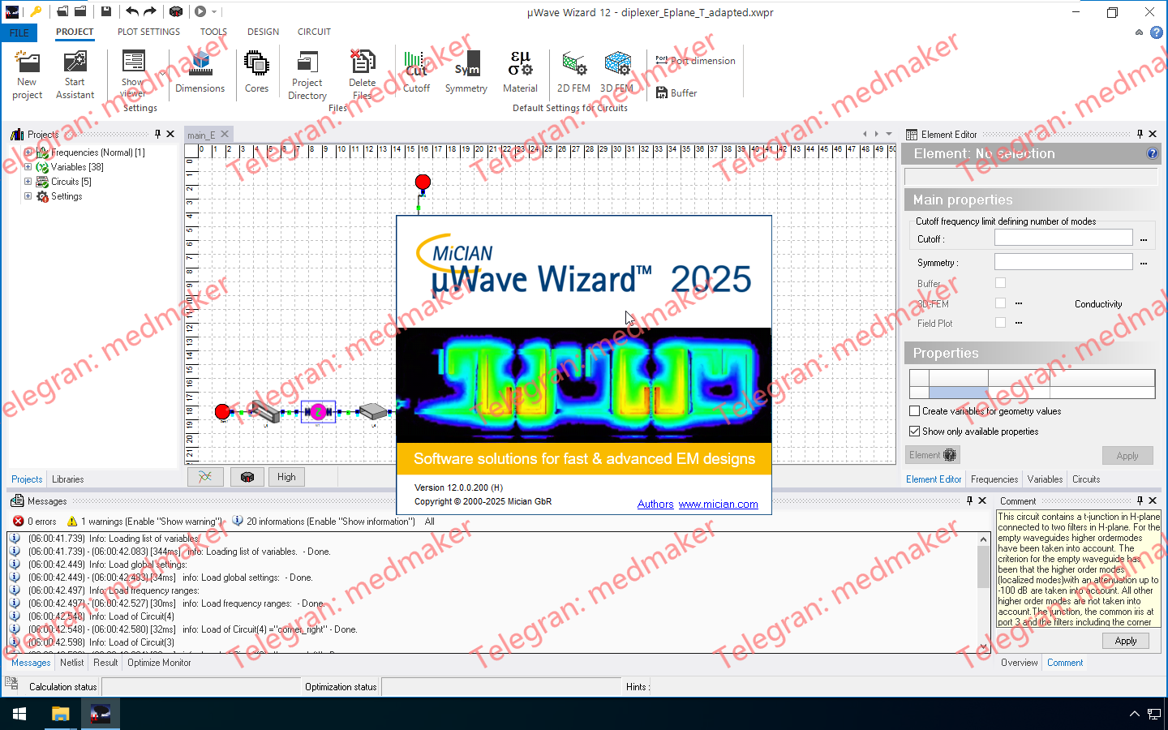Launch the Start Assistant tool
This screenshot has height=730, width=1168.
click(x=75, y=75)
